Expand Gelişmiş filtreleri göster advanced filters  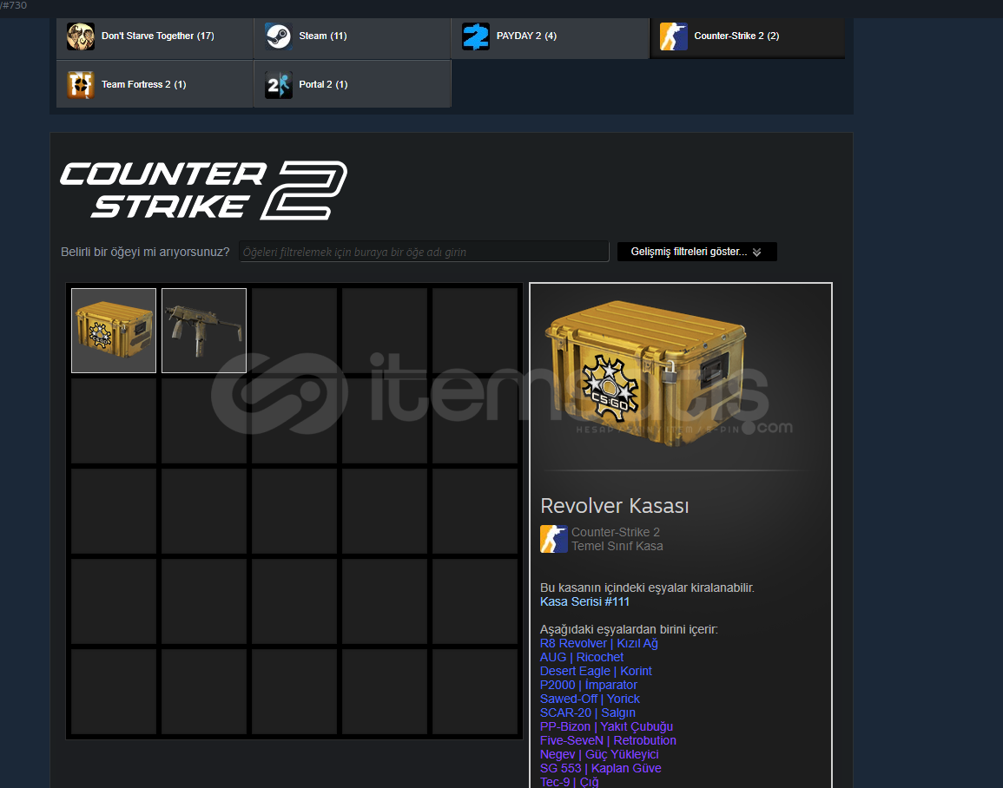(696, 252)
